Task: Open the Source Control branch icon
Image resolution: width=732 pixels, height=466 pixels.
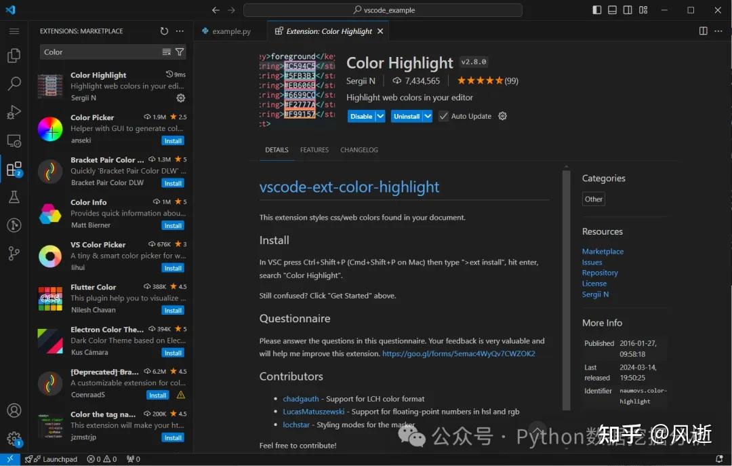Action: point(14,253)
